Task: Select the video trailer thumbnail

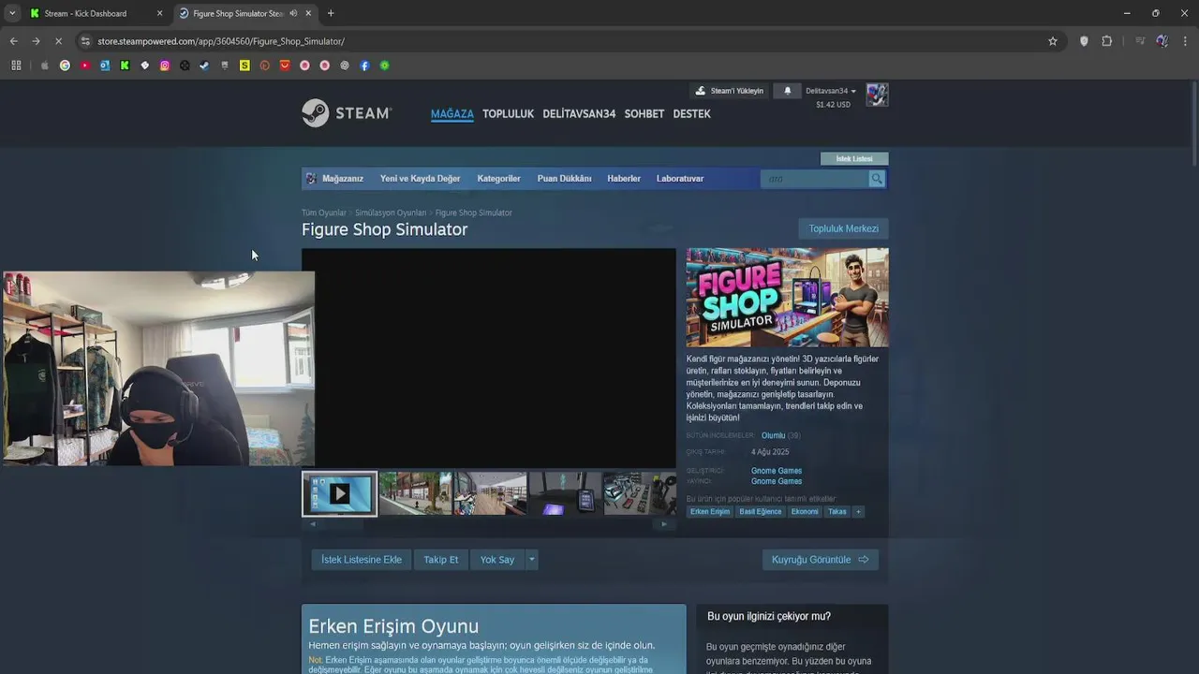Action: click(339, 493)
